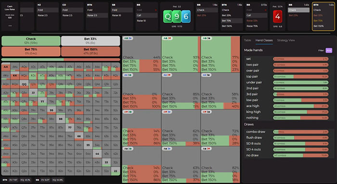
Task: Choose the Bet 150% action filter
Action: tap(91, 51)
